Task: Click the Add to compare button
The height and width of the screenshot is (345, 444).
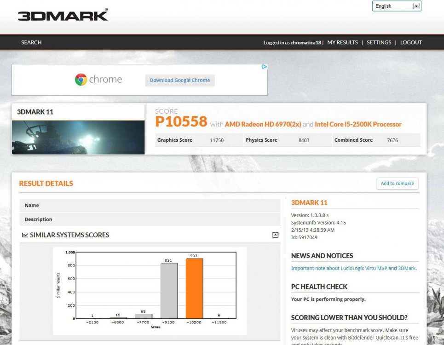Action: coord(397,183)
